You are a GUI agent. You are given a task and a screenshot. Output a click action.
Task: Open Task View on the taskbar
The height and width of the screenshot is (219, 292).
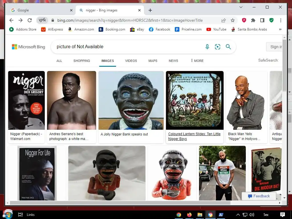[x=20, y=215]
